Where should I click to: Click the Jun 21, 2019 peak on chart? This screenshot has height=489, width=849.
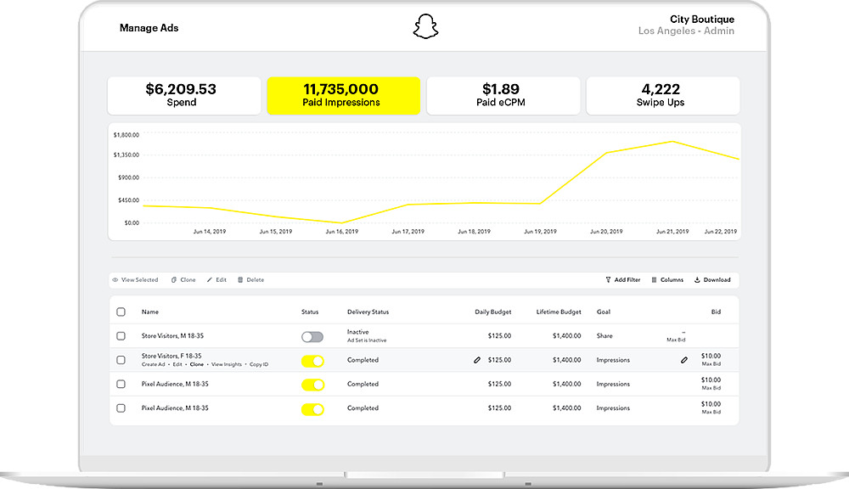[672, 141]
